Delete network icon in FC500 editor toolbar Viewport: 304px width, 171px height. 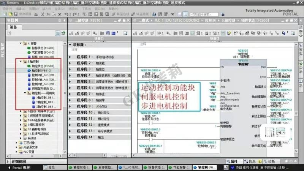pyautogui.click(x=141, y=33)
